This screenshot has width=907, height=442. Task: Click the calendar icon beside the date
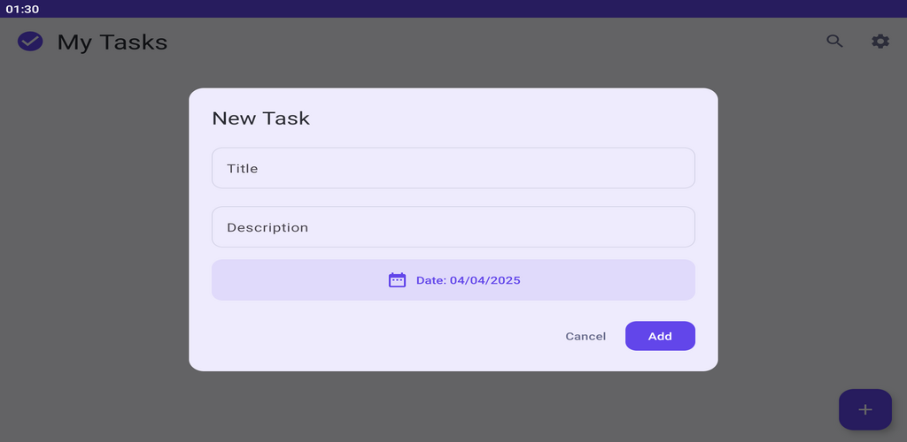397,280
